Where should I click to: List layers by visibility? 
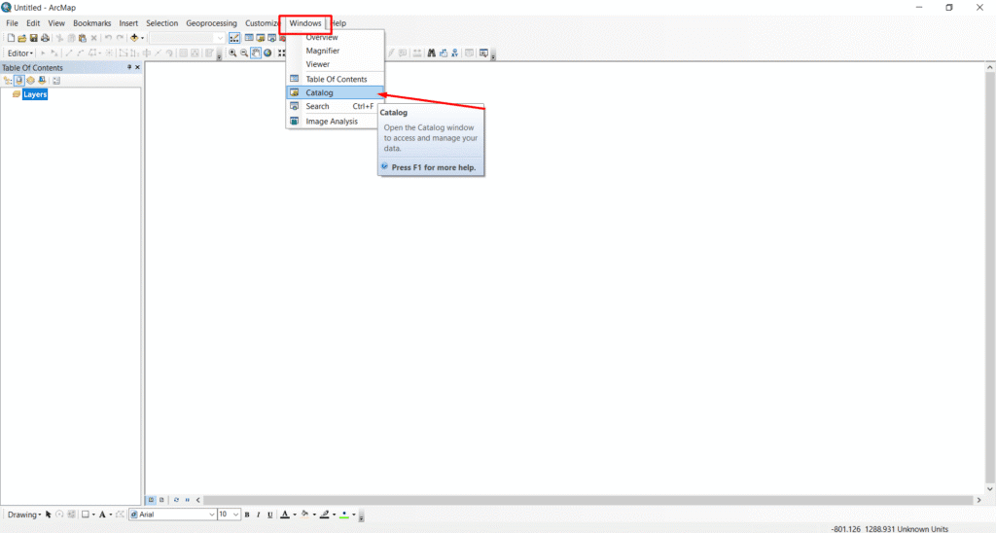(30, 81)
